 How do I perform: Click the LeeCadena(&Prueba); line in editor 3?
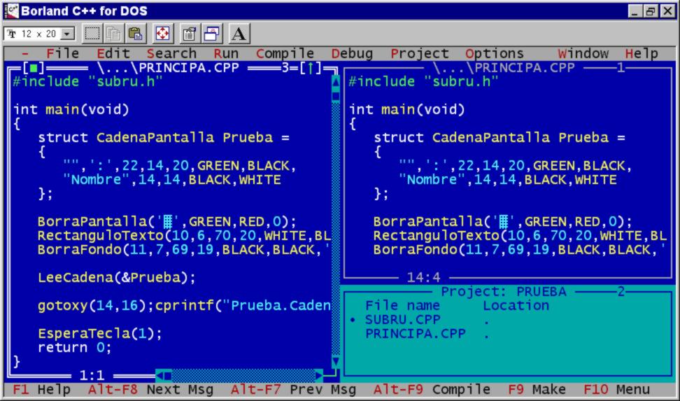pos(117,277)
